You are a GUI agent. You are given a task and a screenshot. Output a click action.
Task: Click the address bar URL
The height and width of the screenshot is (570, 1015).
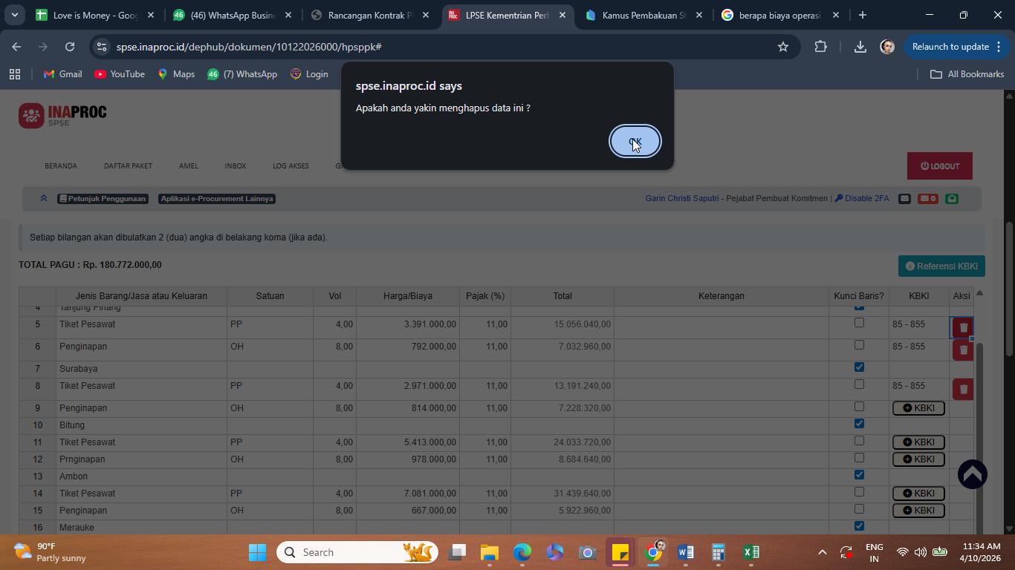249,47
